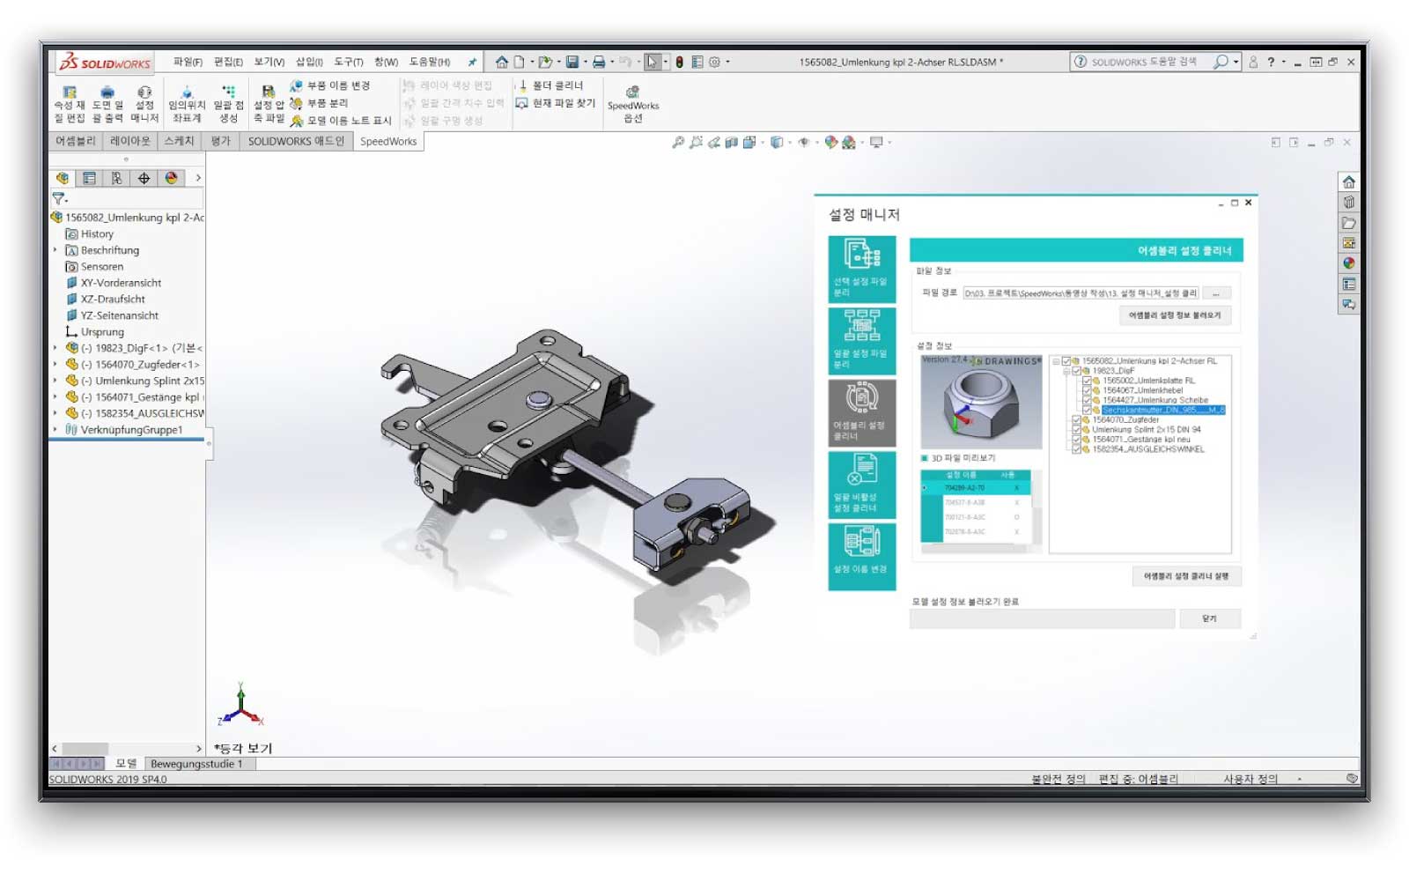1409x881 pixels.
Task: Click the 임의위치 좌표계 ribbon icon
Action: (187, 104)
